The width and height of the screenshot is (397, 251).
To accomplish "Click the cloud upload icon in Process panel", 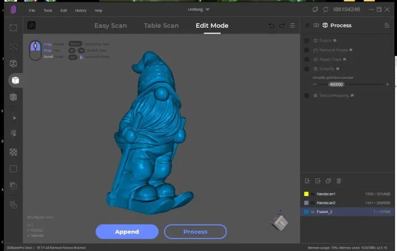I will [x=387, y=25].
